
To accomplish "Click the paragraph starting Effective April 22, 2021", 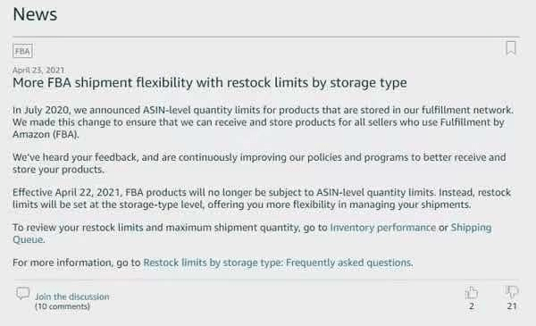I will pyautogui.click(x=262, y=198).
